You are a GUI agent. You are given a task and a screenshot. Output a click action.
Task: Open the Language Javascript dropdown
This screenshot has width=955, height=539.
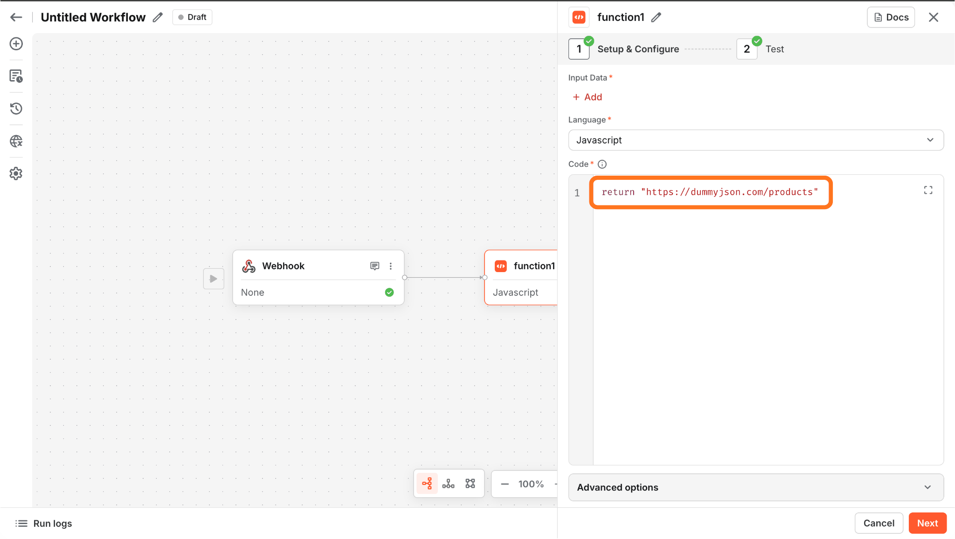pos(755,140)
